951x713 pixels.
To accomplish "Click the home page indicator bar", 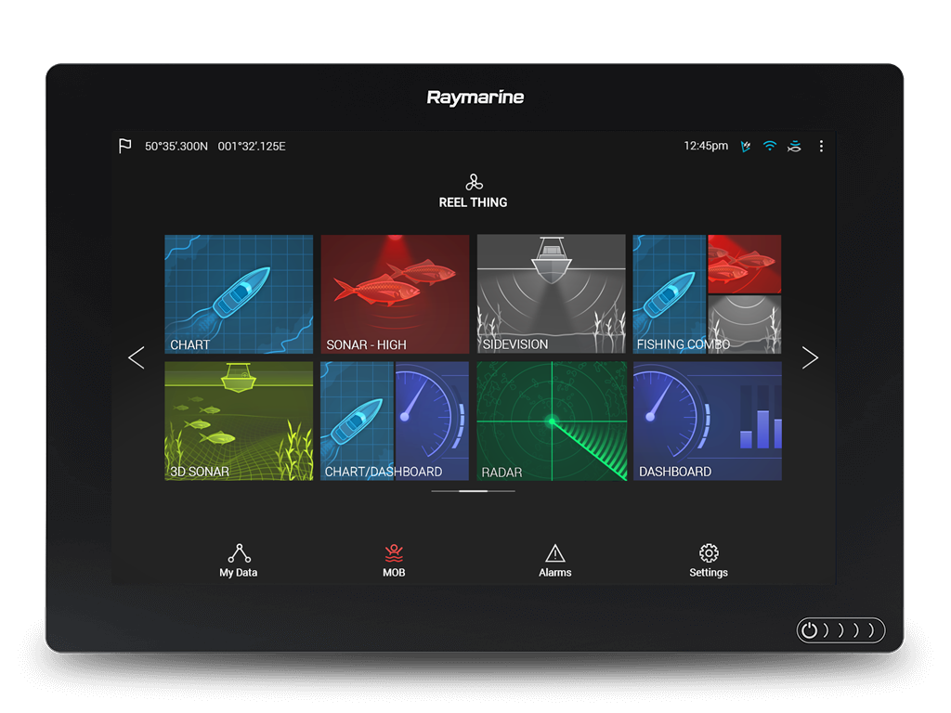I will click(473, 491).
